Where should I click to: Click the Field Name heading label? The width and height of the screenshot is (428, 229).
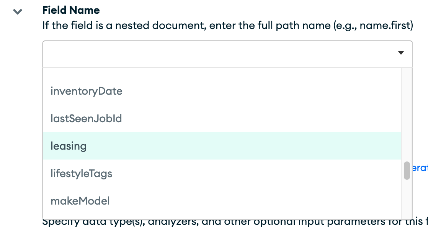71,10
